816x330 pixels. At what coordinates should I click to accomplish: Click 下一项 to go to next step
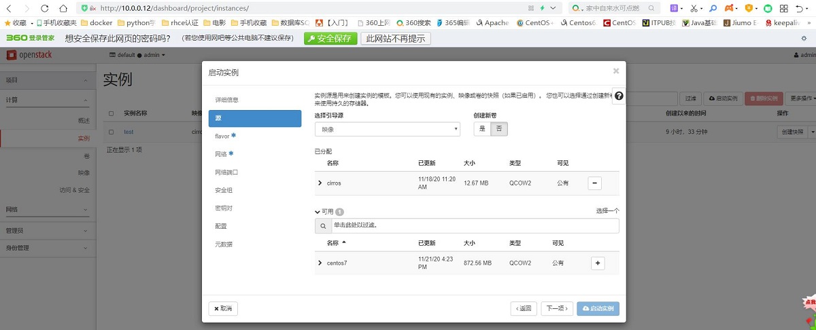tap(558, 309)
